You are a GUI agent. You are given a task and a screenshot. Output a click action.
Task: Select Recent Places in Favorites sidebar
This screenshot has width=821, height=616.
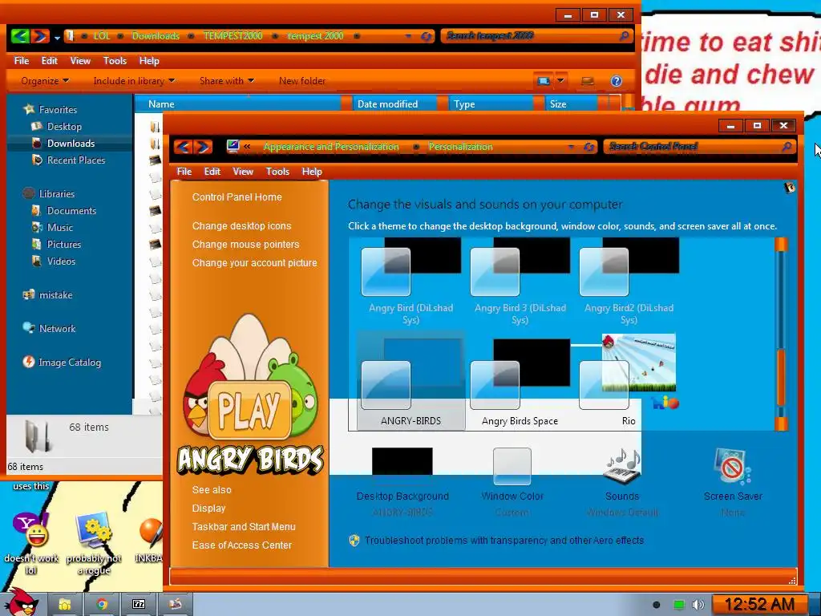pyautogui.click(x=75, y=160)
